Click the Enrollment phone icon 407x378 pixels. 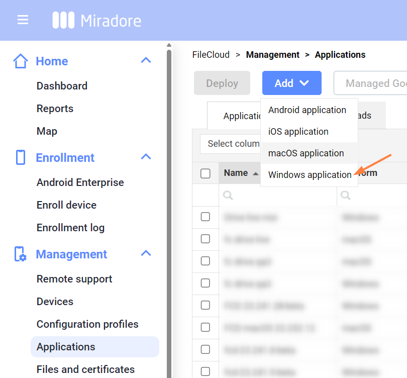click(x=21, y=158)
